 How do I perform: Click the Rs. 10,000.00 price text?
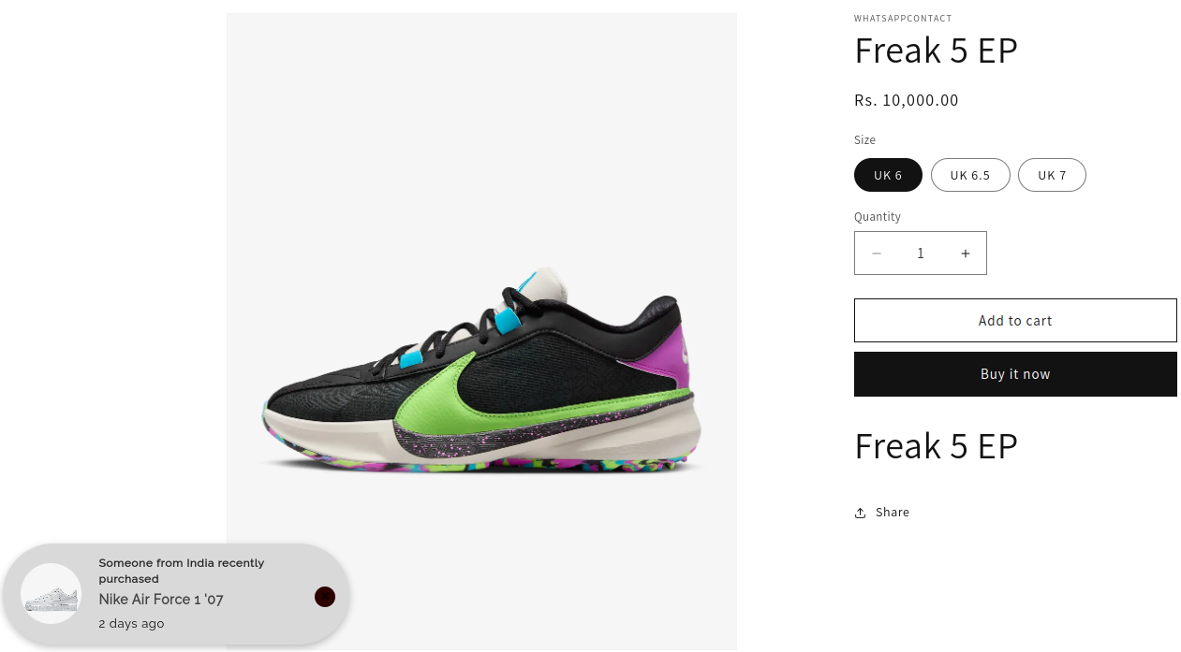pos(907,100)
